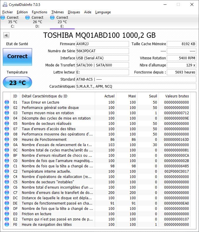The width and height of the screenshot is (199, 232).
Task: Open the Fonctions menu
Action: (40, 12)
